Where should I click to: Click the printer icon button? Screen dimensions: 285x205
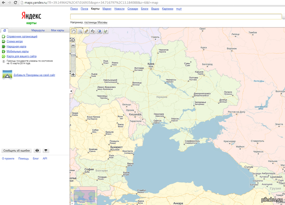click(37, 150)
